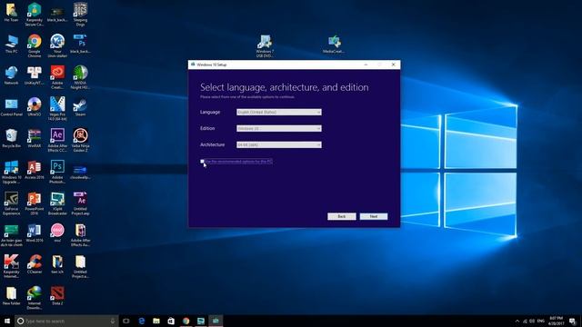Open the Microsoft Store taskbar icon
This screenshot has width=582, height=327.
(x=171, y=321)
